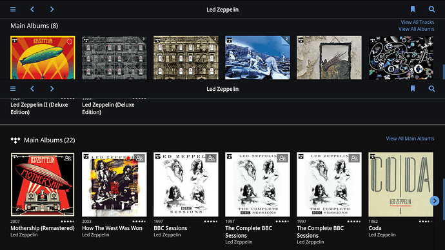Click the scrollbar beside the Coda cover
Viewport: 445px width, 250px height.
444,199
